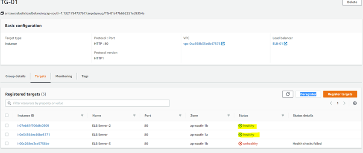Click the ap-south-1a zone cell
Image resolution: width=363 pixels, height=153 pixels.
(199, 135)
